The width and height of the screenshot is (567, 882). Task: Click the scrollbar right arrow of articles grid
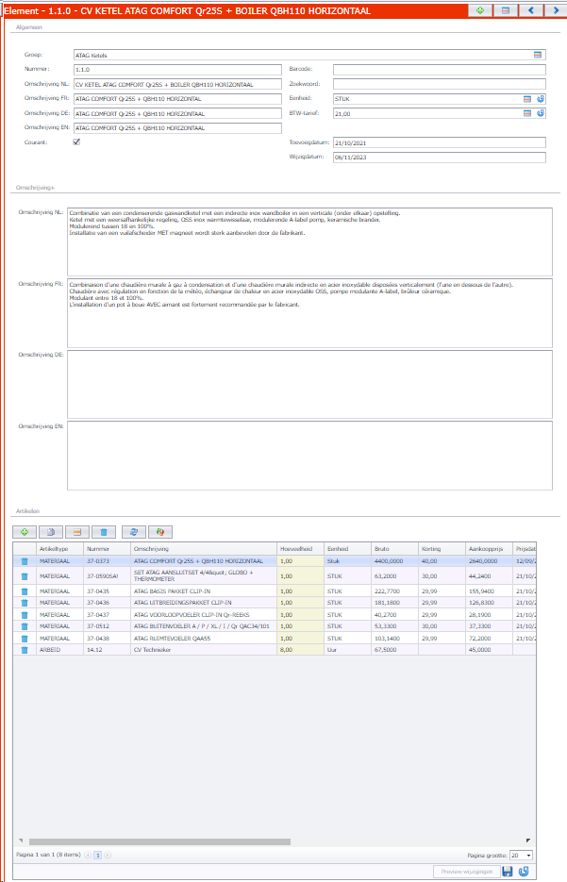pyautogui.click(x=528, y=840)
